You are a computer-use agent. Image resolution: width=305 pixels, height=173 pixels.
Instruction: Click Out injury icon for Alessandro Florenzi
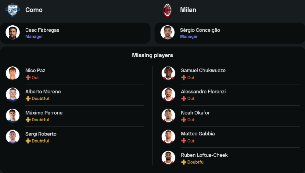pyautogui.click(x=184, y=99)
